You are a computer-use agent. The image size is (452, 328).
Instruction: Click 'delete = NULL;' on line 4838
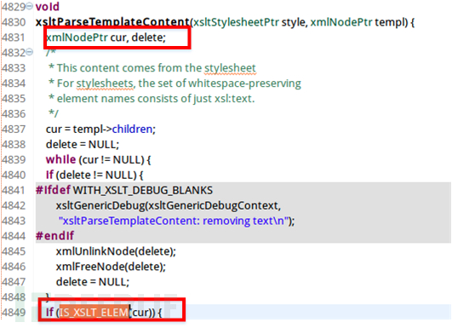[83, 144]
